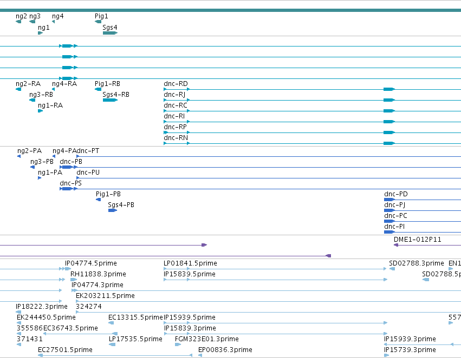Select protein dnc-PB
This screenshot has height=358, width=461.
click(x=71, y=162)
